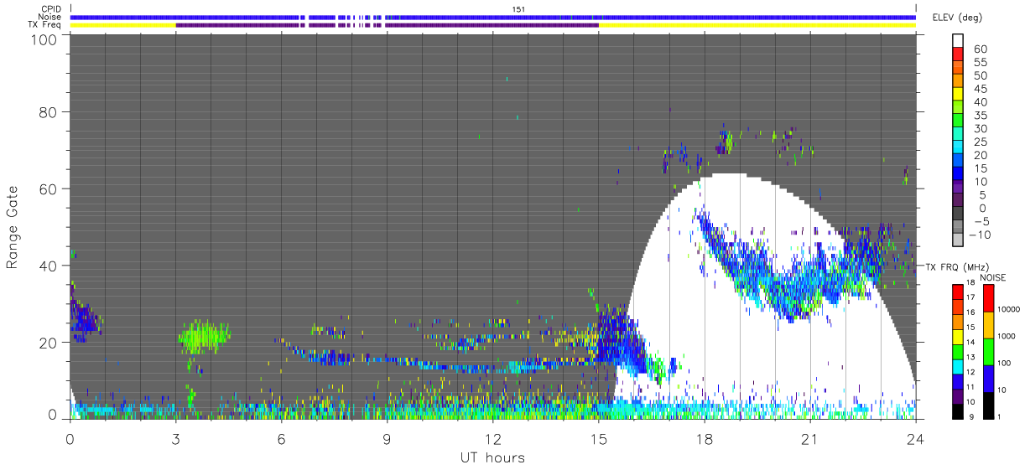Click the ELEV scale label "35"
The image size is (1030, 475).
tap(980, 116)
